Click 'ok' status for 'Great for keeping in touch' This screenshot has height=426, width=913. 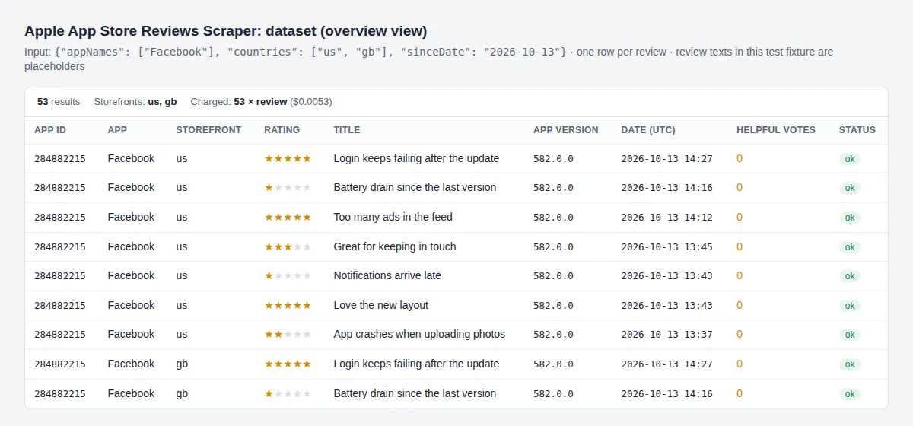[x=850, y=247]
